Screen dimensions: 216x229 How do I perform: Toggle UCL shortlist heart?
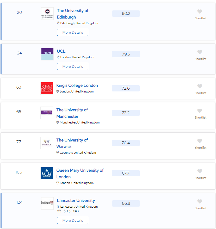(x=200, y=52)
